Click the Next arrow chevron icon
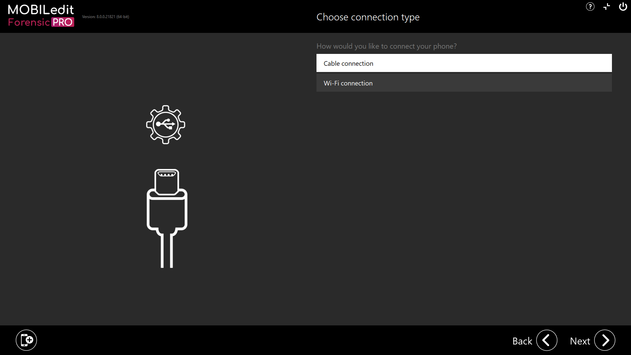This screenshot has height=355, width=631. (605, 341)
